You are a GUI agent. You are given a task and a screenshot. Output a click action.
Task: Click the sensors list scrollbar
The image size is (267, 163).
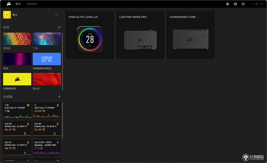click(x=62, y=121)
